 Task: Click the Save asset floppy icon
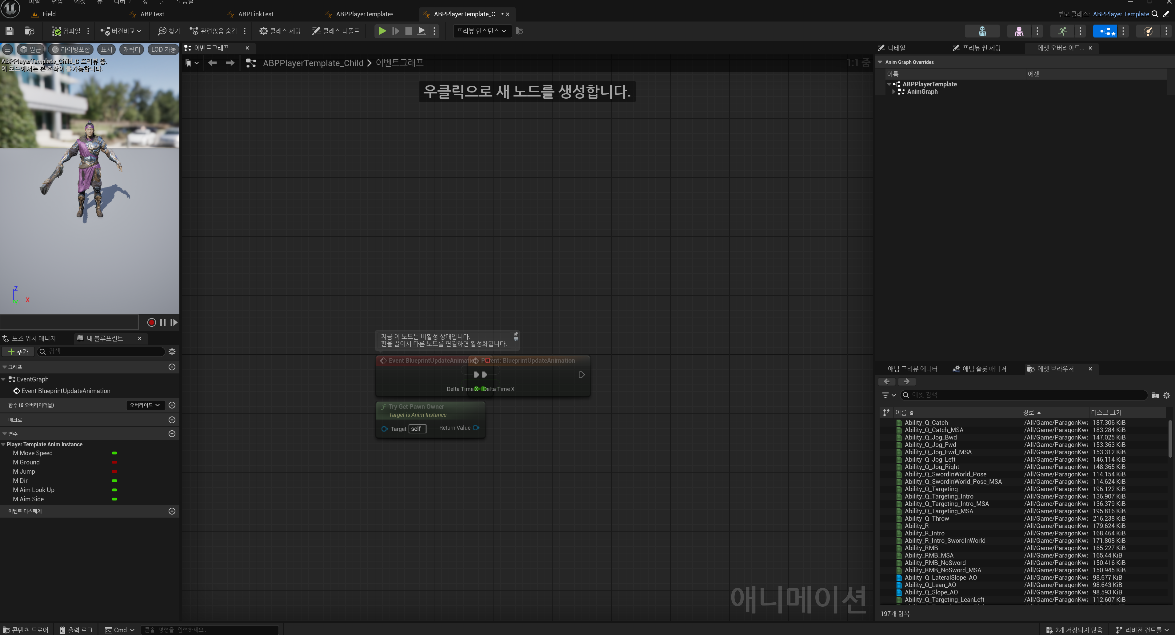click(9, 31)
